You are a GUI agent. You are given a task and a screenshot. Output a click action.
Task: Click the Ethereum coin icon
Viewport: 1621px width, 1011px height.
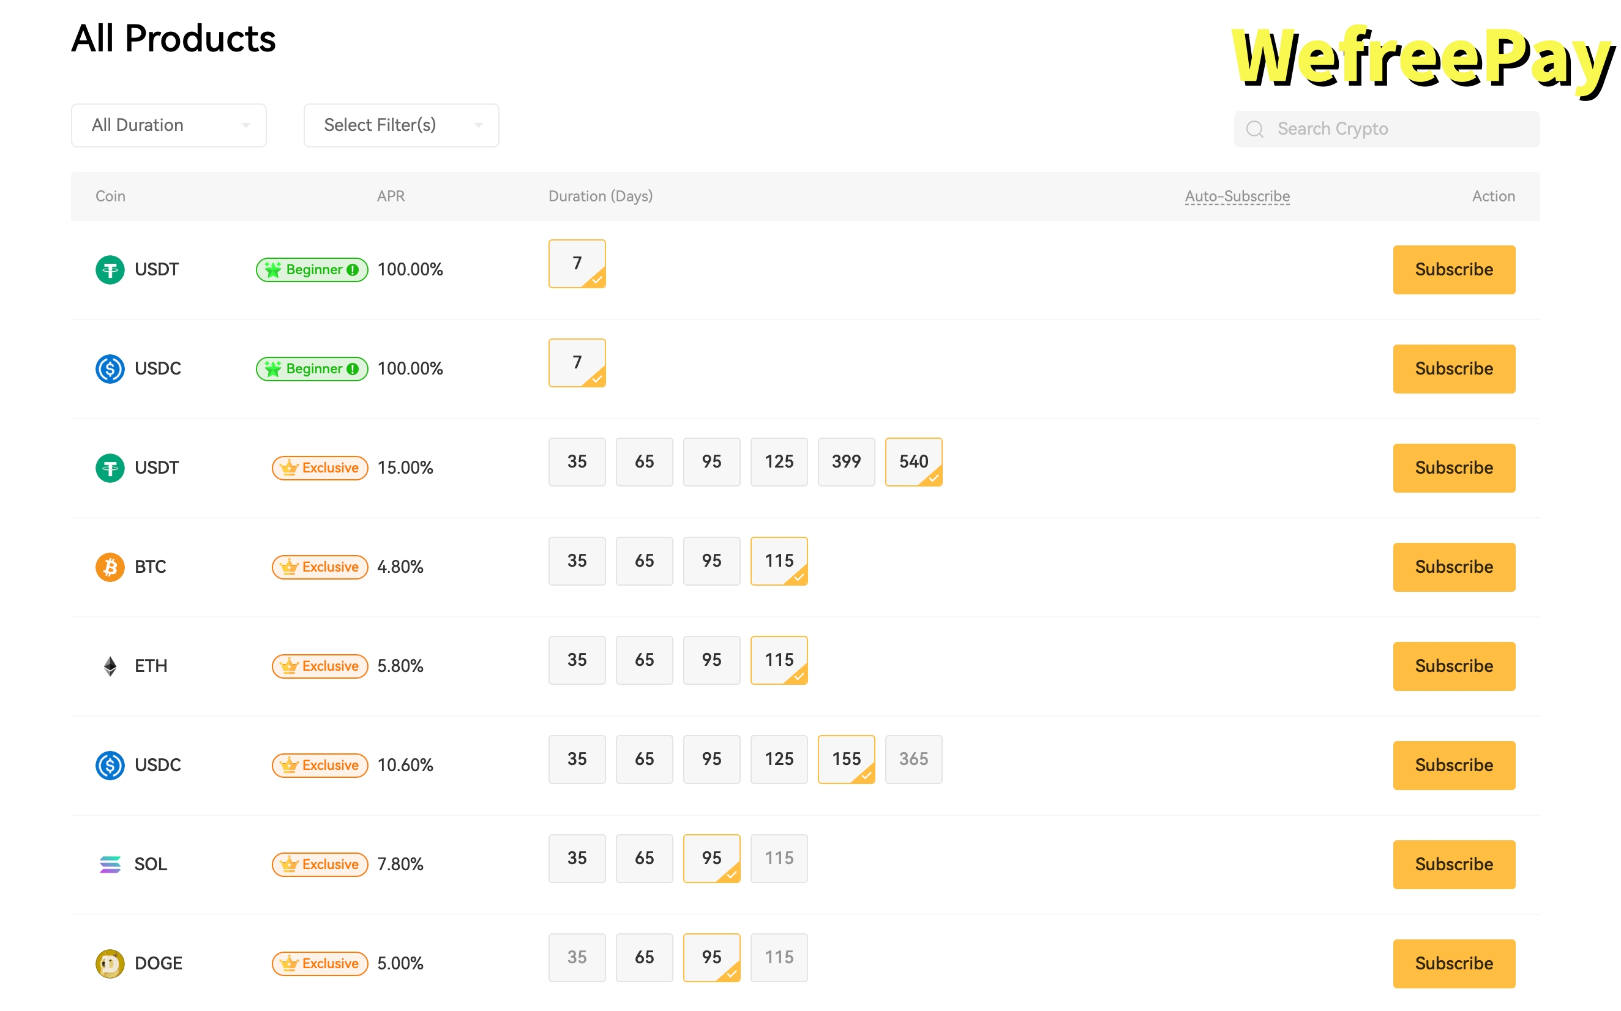pyautogui.click(x=110, y=666)
